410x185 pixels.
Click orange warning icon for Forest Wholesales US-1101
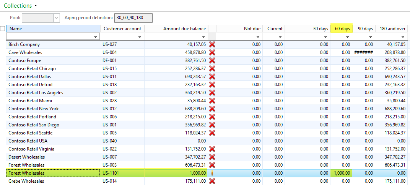(x=212, y=173)
